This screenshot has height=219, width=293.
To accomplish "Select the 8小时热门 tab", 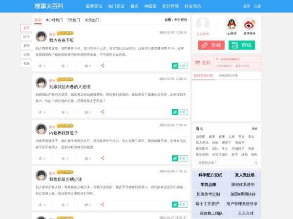I will pyautogui.click(x=54, y=20).
